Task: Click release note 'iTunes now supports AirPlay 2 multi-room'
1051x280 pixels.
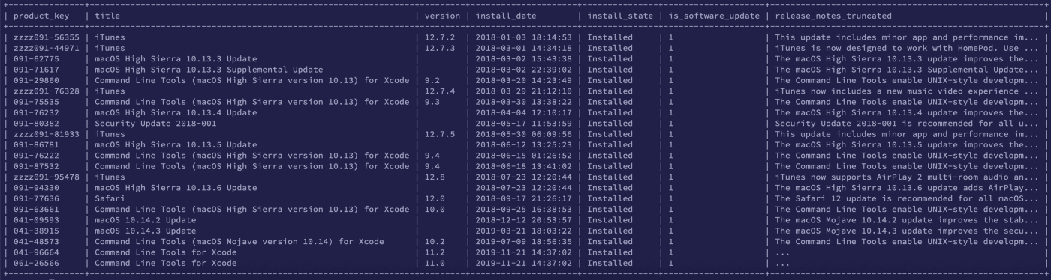Action: click(x=907, y=177)
